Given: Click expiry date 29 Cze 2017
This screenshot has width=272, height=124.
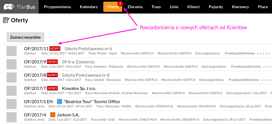Looking at the screenshot, I should click(237, 119).
